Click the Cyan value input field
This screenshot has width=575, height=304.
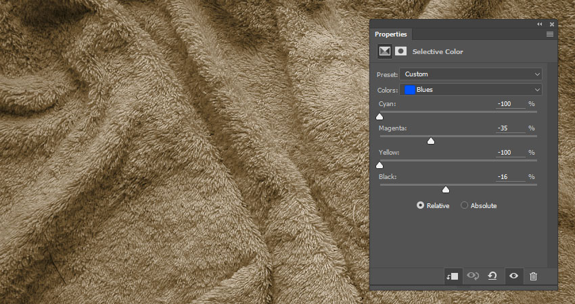pyautogui.click(x=511, y=104)
